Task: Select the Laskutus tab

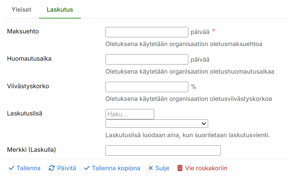Action: [x=60, y=9]
